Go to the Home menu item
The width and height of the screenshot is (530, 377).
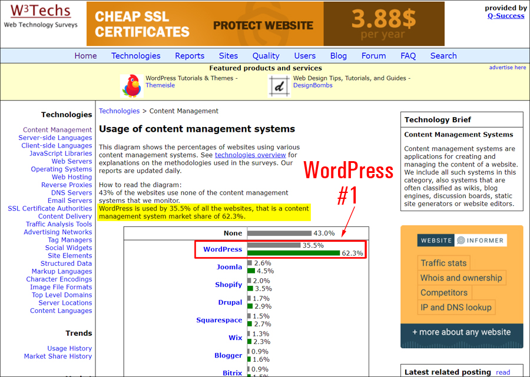pos(85,56)
